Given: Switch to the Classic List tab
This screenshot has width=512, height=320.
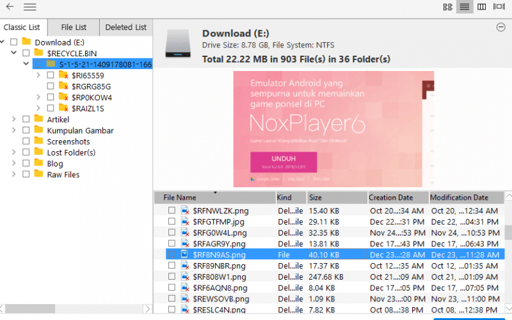Looking at the screenshot, I should click(x=23, y=27).
